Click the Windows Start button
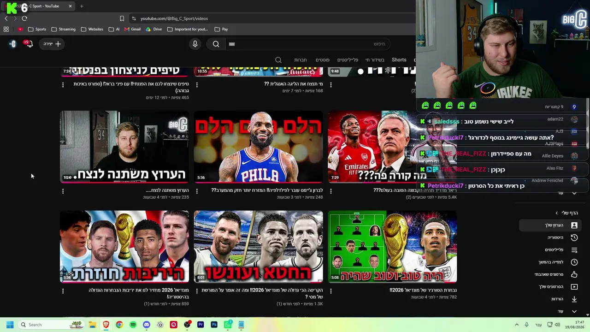This screenshot has width=590, height=332. click(10, 325)
